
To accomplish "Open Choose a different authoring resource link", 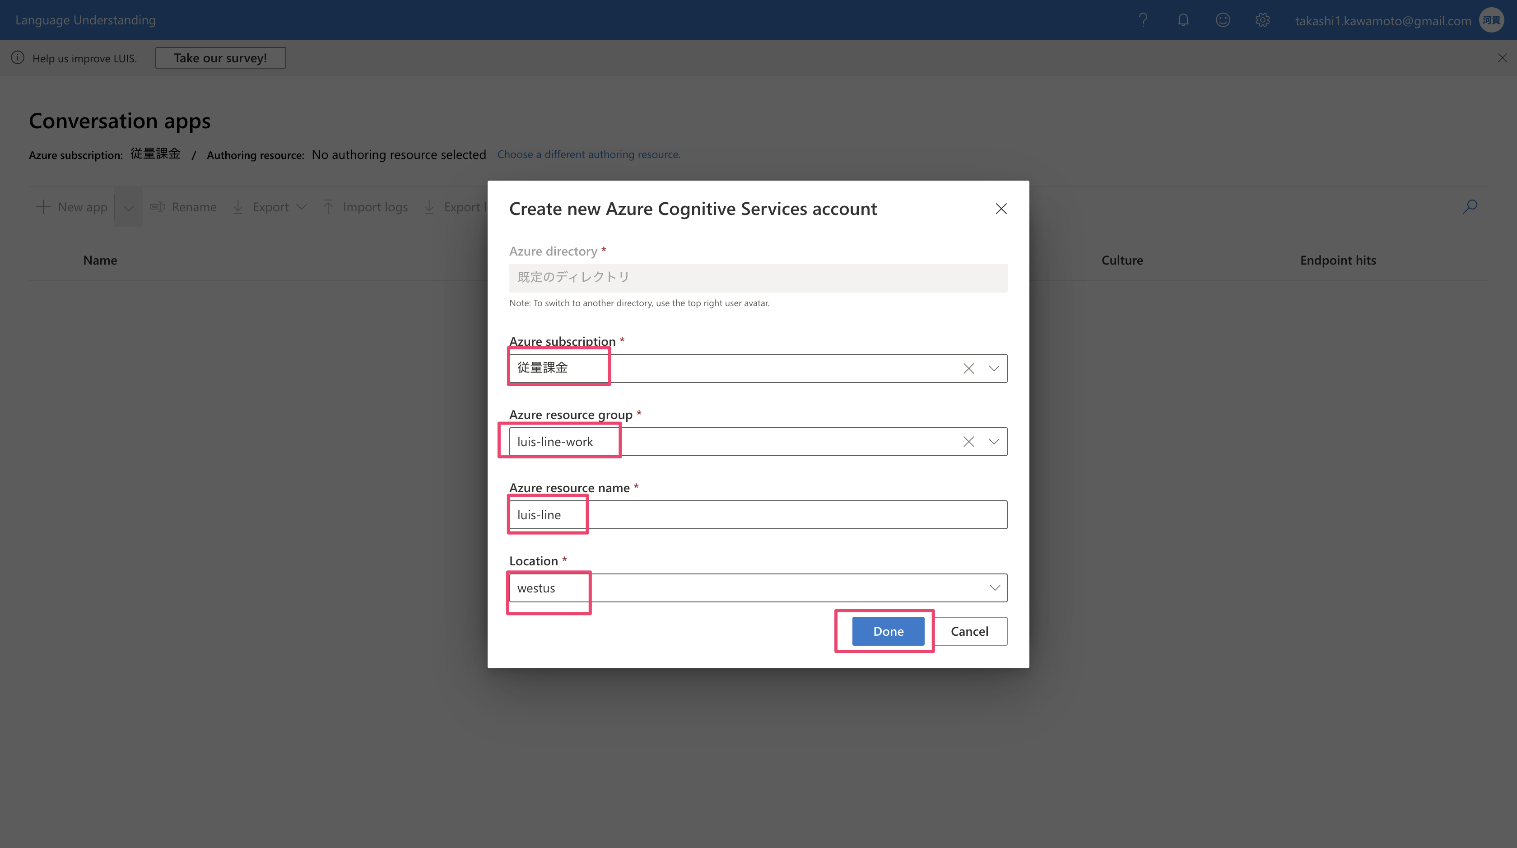I will coord(588,154).
